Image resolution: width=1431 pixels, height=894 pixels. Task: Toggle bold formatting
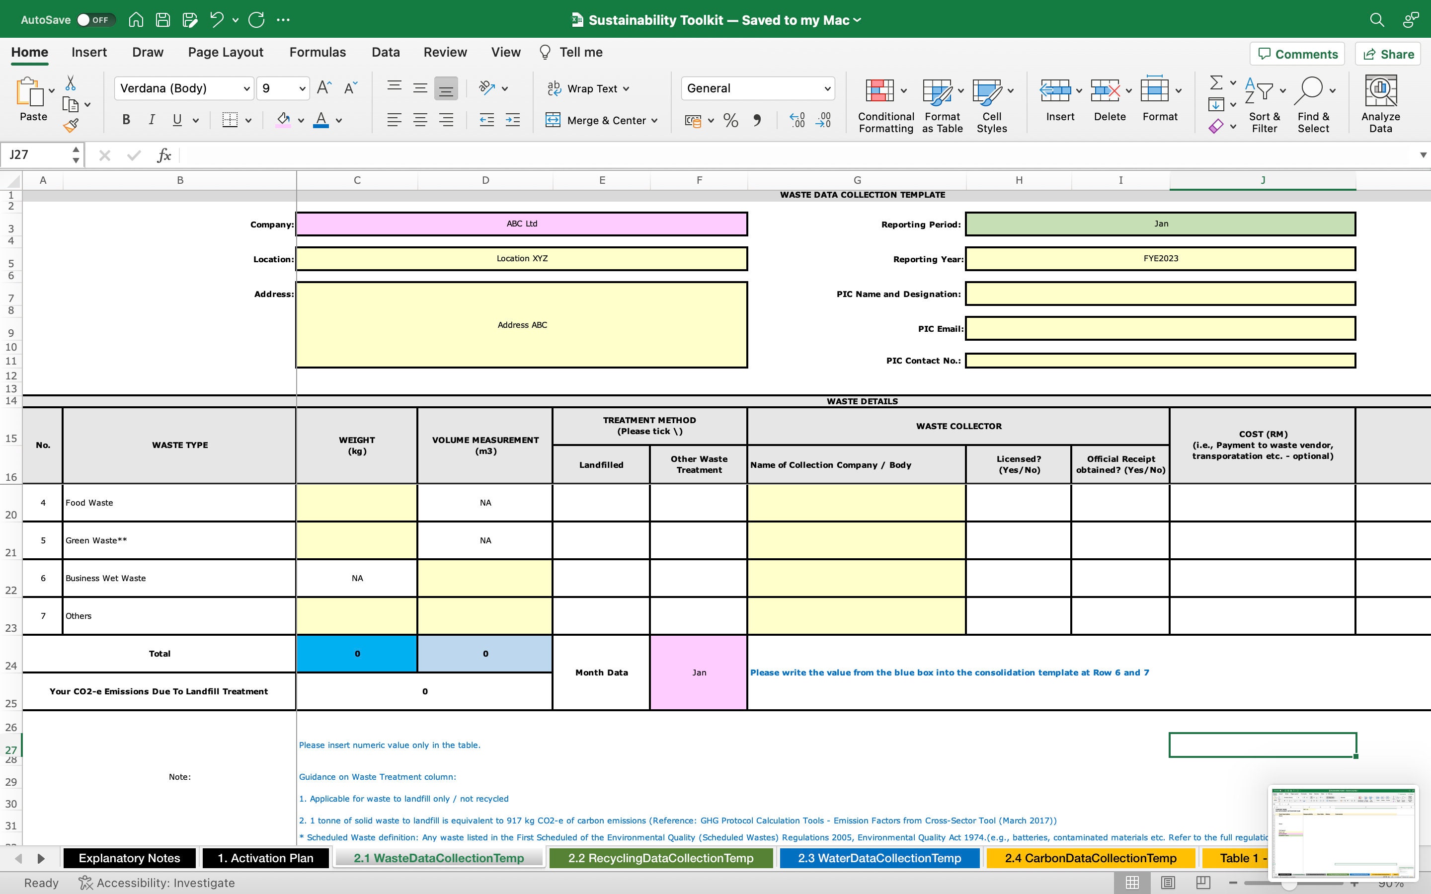point(125,120)
